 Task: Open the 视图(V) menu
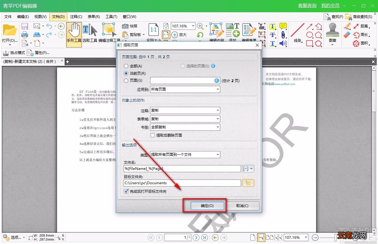(40, 17)
